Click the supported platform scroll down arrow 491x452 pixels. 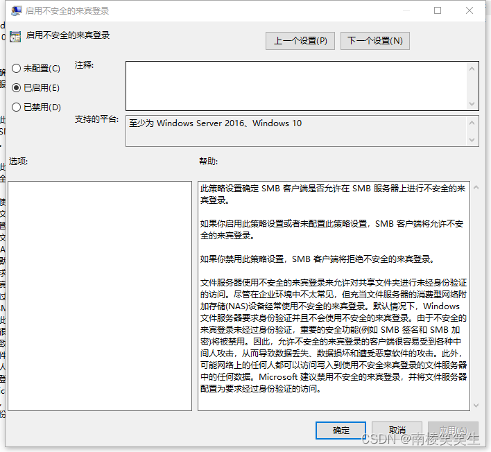472,140
